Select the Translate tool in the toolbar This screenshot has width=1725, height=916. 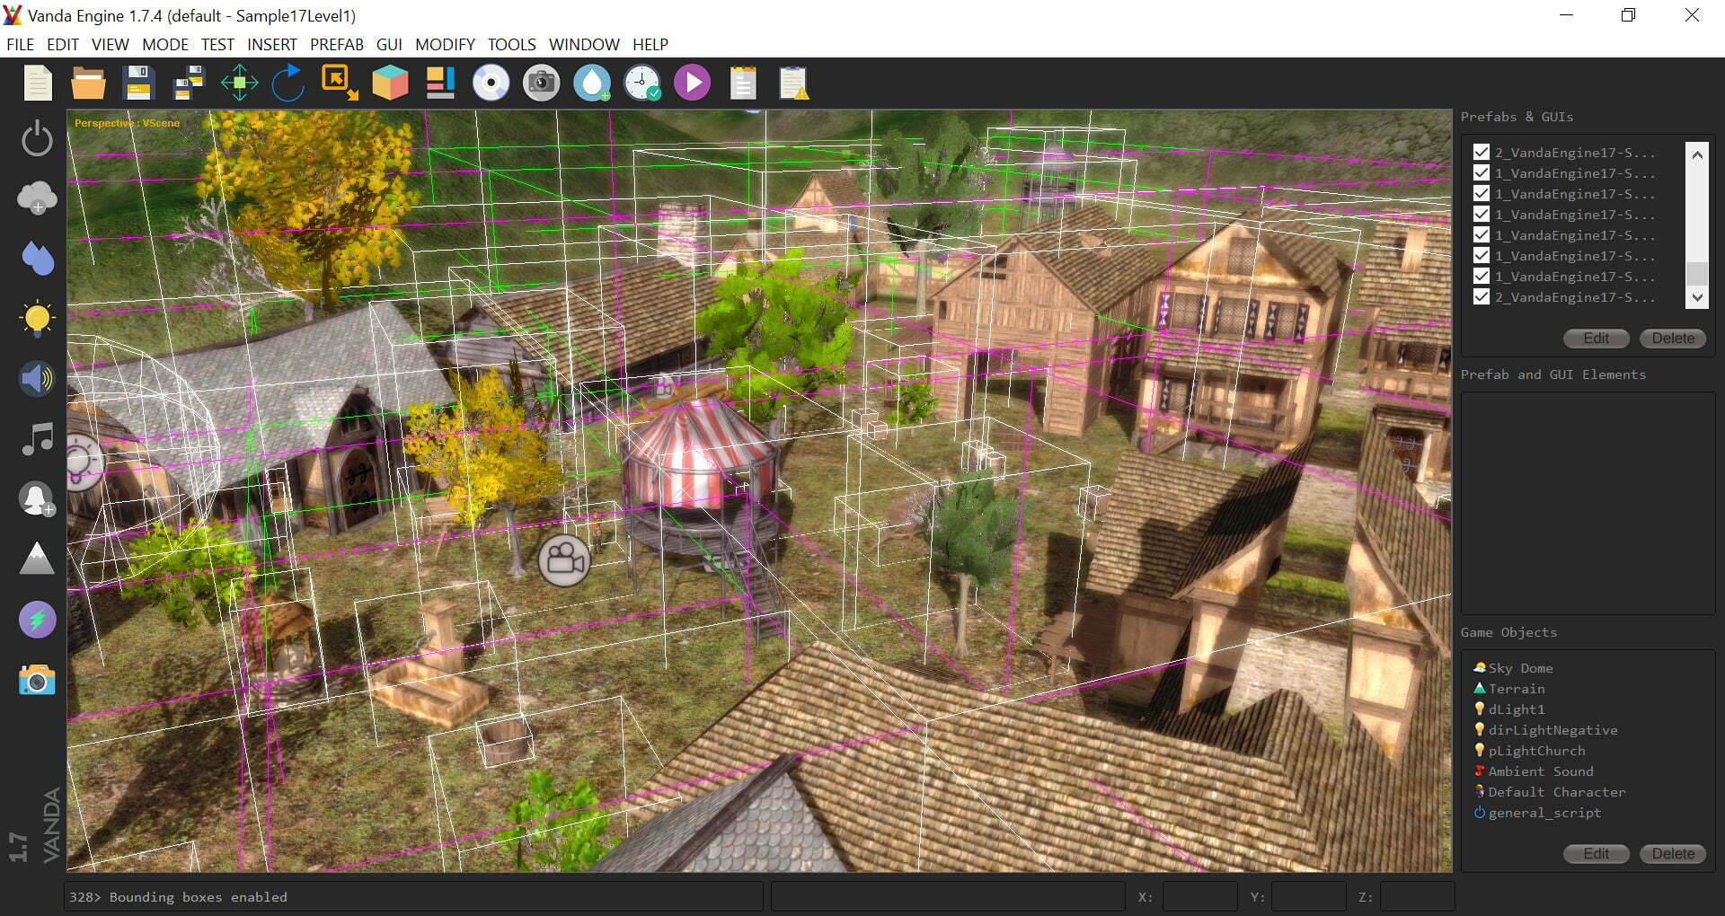(x=238, y=82)
